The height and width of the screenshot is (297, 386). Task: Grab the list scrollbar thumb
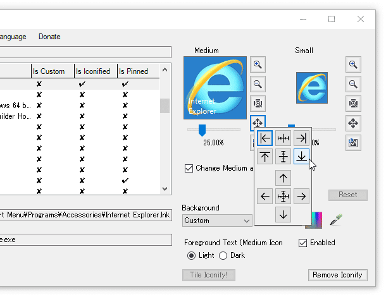click(x=165, y=106)
